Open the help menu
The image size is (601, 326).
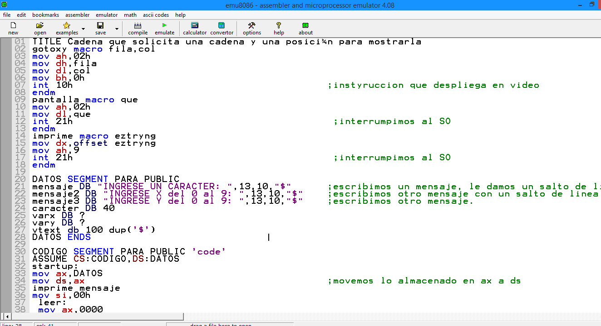tap(180, 15)
